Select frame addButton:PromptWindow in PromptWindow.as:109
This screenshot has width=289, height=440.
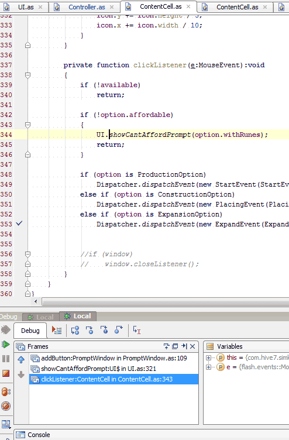(113, 358)
